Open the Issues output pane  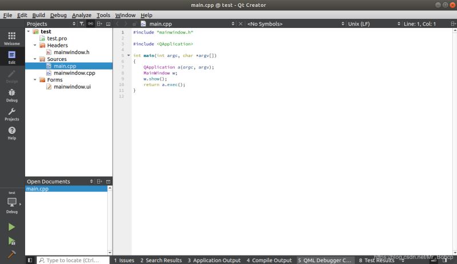tap(124, 260)
